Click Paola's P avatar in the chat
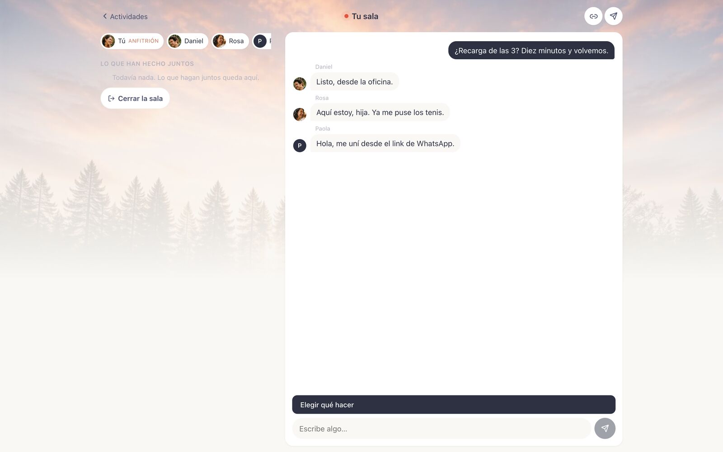Image resolution: width=723 pixels, height=452 pixels. (x=300, y=146)
